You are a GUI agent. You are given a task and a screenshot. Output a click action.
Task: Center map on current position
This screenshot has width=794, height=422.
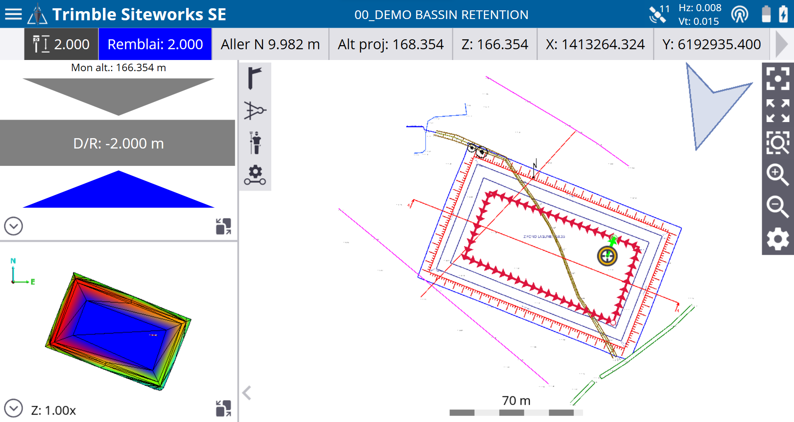point(777,78)
